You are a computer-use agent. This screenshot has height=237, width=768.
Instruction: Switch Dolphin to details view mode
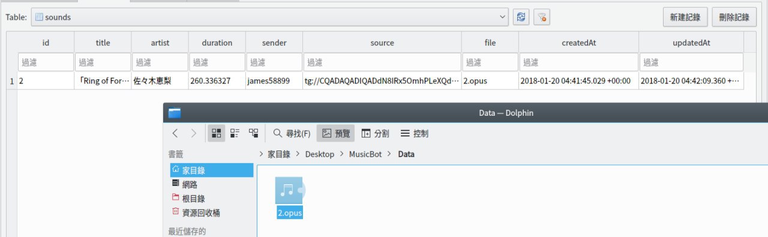[253, 133]
